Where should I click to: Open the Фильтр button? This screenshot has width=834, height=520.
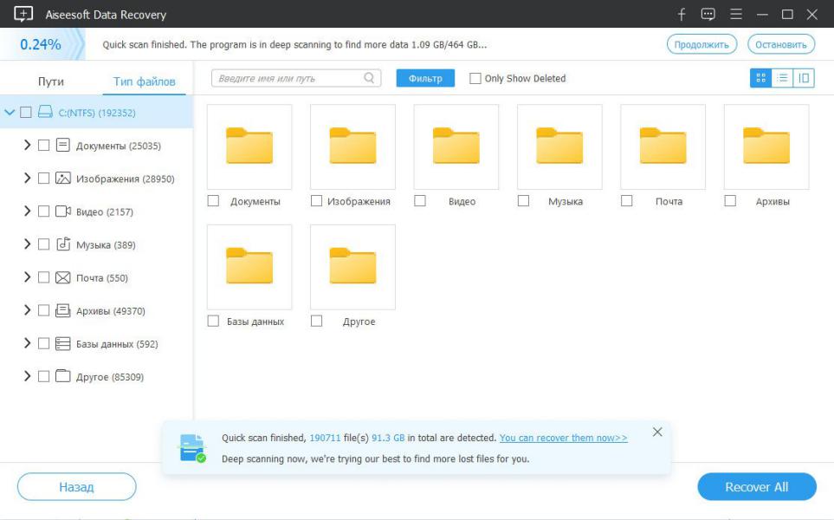point(425,78)
